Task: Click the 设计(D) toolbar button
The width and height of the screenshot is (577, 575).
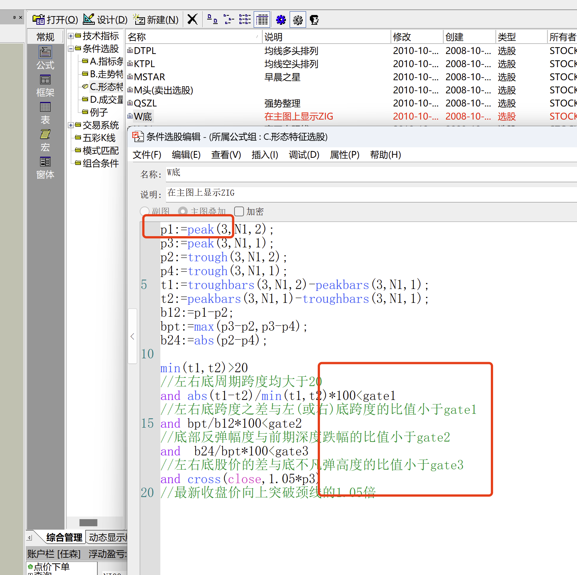Action: click(105, 19)
